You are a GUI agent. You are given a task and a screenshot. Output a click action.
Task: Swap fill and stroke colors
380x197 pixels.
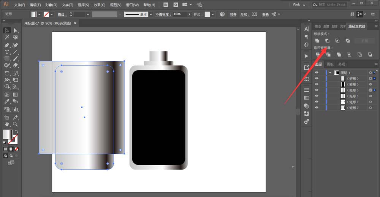click(16, 131)
